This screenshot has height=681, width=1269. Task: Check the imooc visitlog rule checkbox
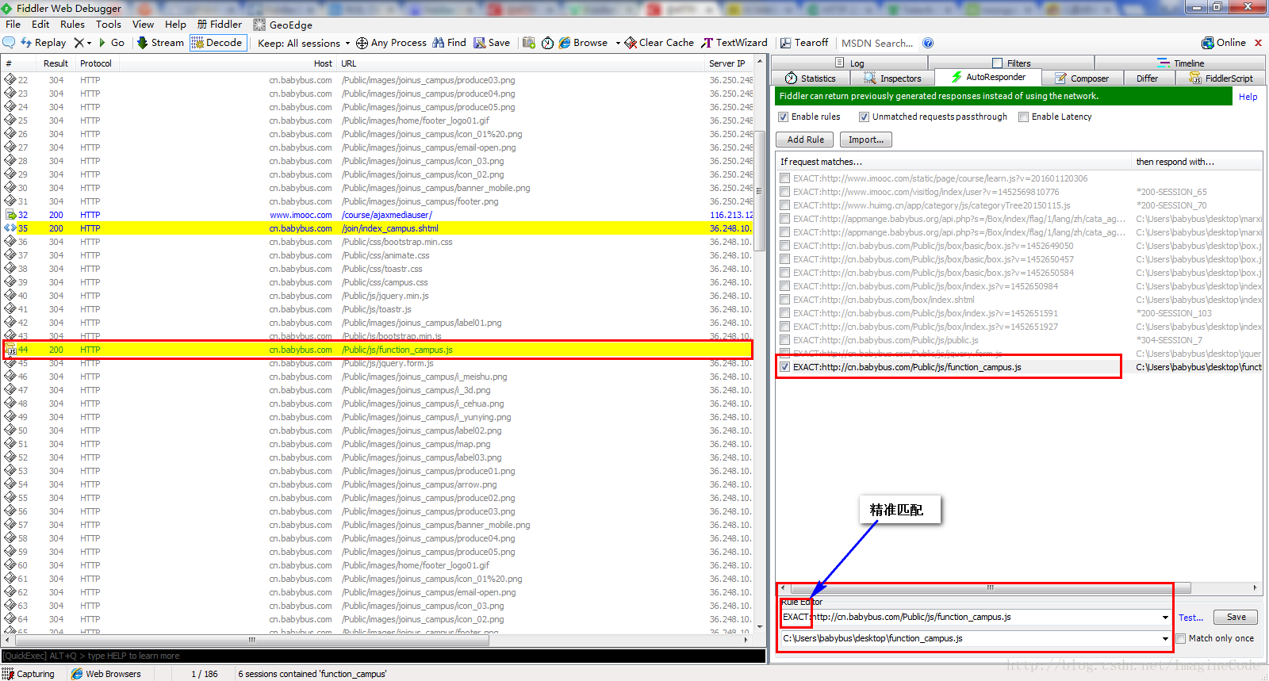coord(784,192)
